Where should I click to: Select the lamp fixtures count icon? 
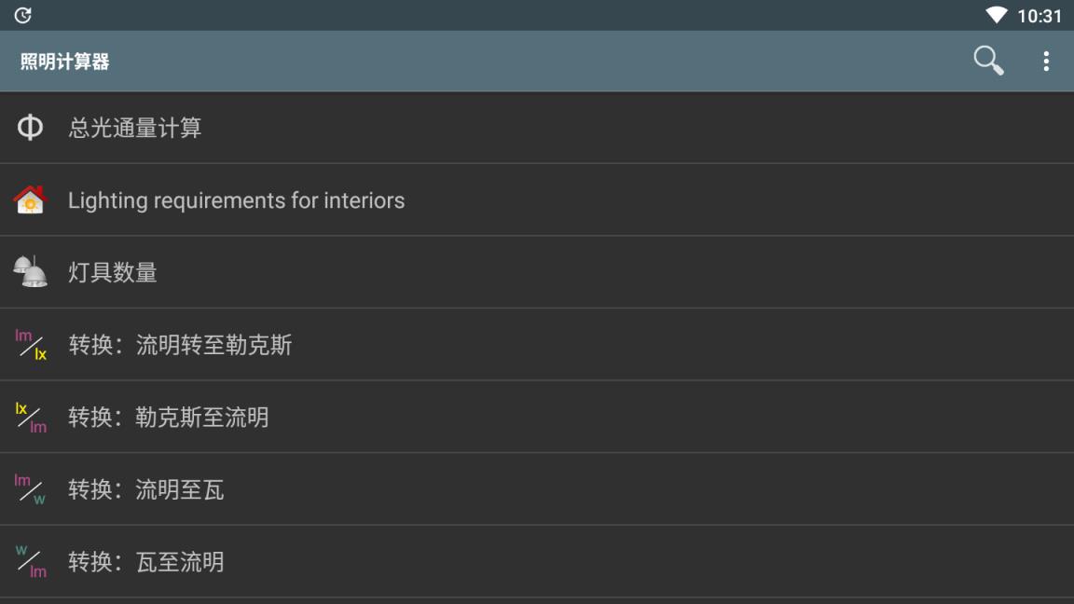(30, 272)
